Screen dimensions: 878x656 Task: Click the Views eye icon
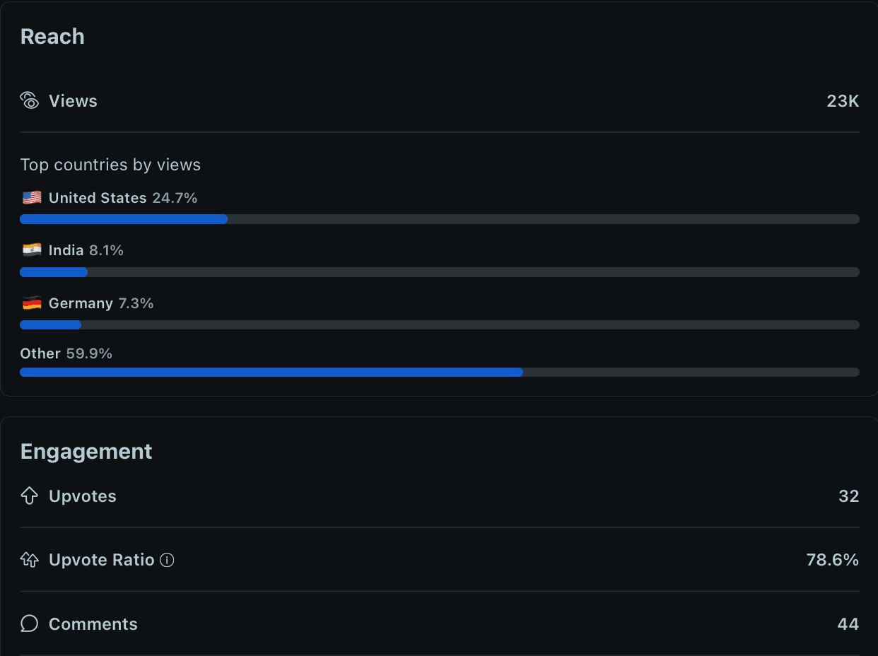coord(30,101)
